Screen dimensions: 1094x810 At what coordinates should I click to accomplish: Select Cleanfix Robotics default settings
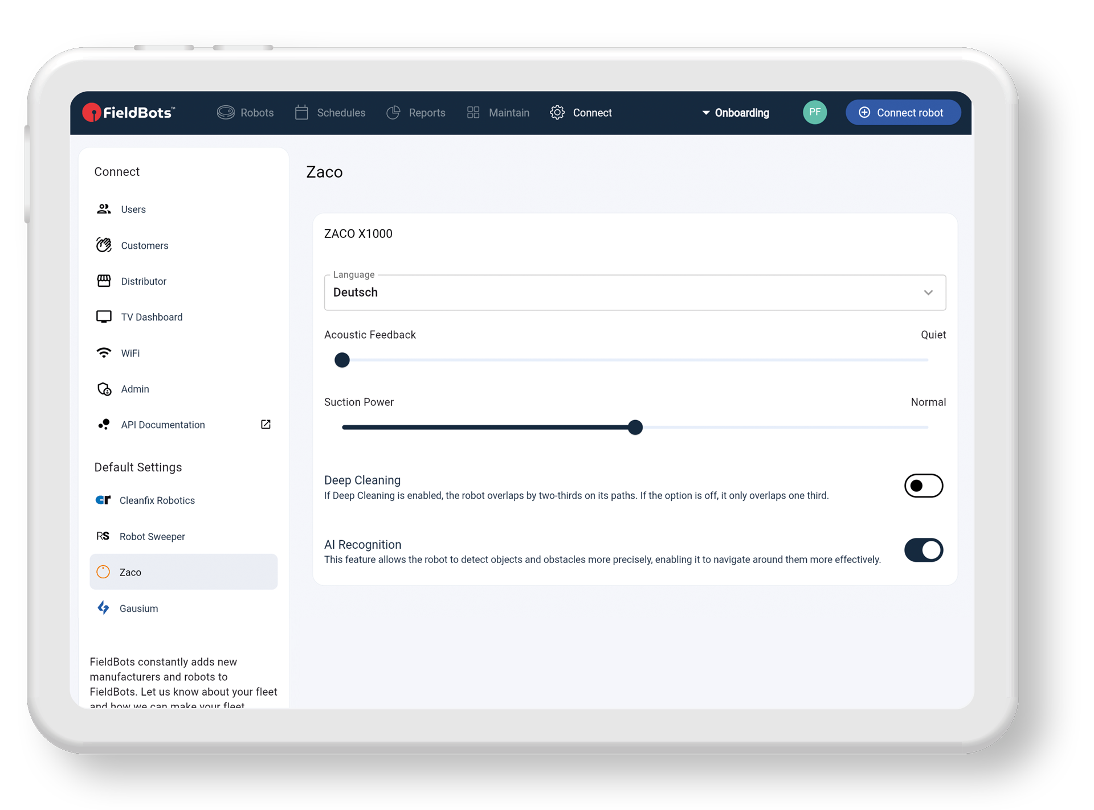pos(157,500)
